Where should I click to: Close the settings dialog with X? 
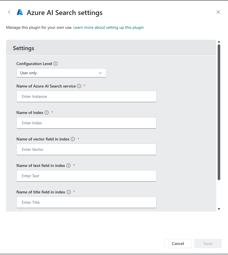218,12
